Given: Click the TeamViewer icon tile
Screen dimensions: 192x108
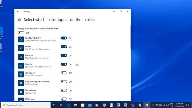Looking at the screenshot, I should [x=21, y=92].
